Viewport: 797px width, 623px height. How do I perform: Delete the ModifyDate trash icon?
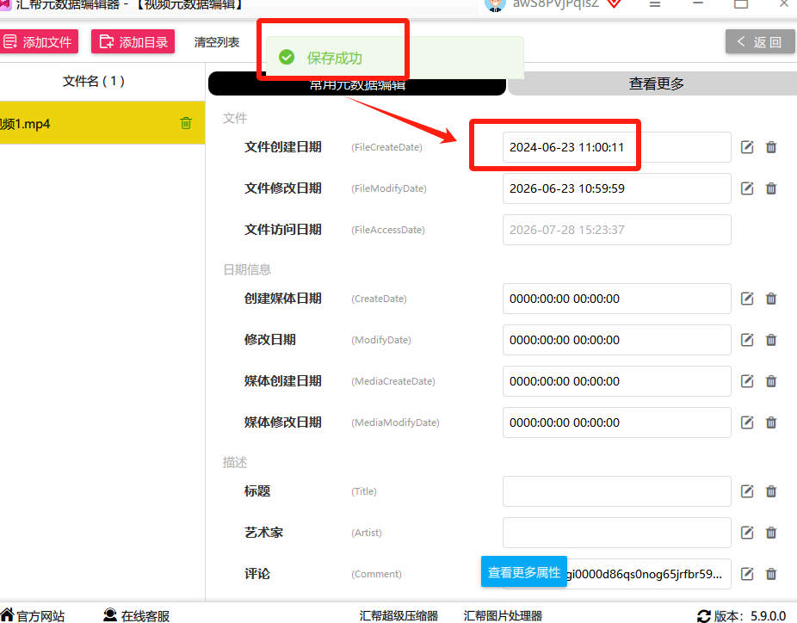(x=771, y=340)
